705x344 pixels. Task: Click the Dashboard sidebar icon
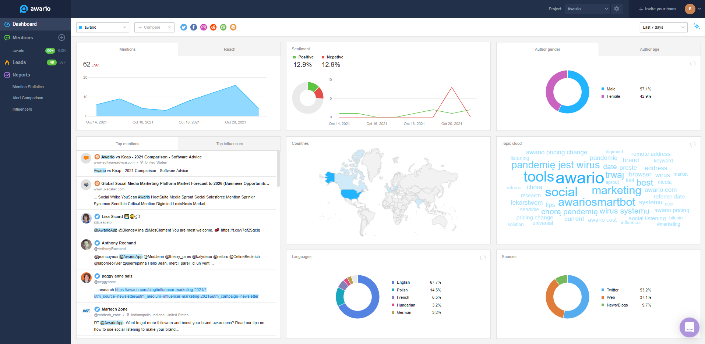(x=7, y=24)
